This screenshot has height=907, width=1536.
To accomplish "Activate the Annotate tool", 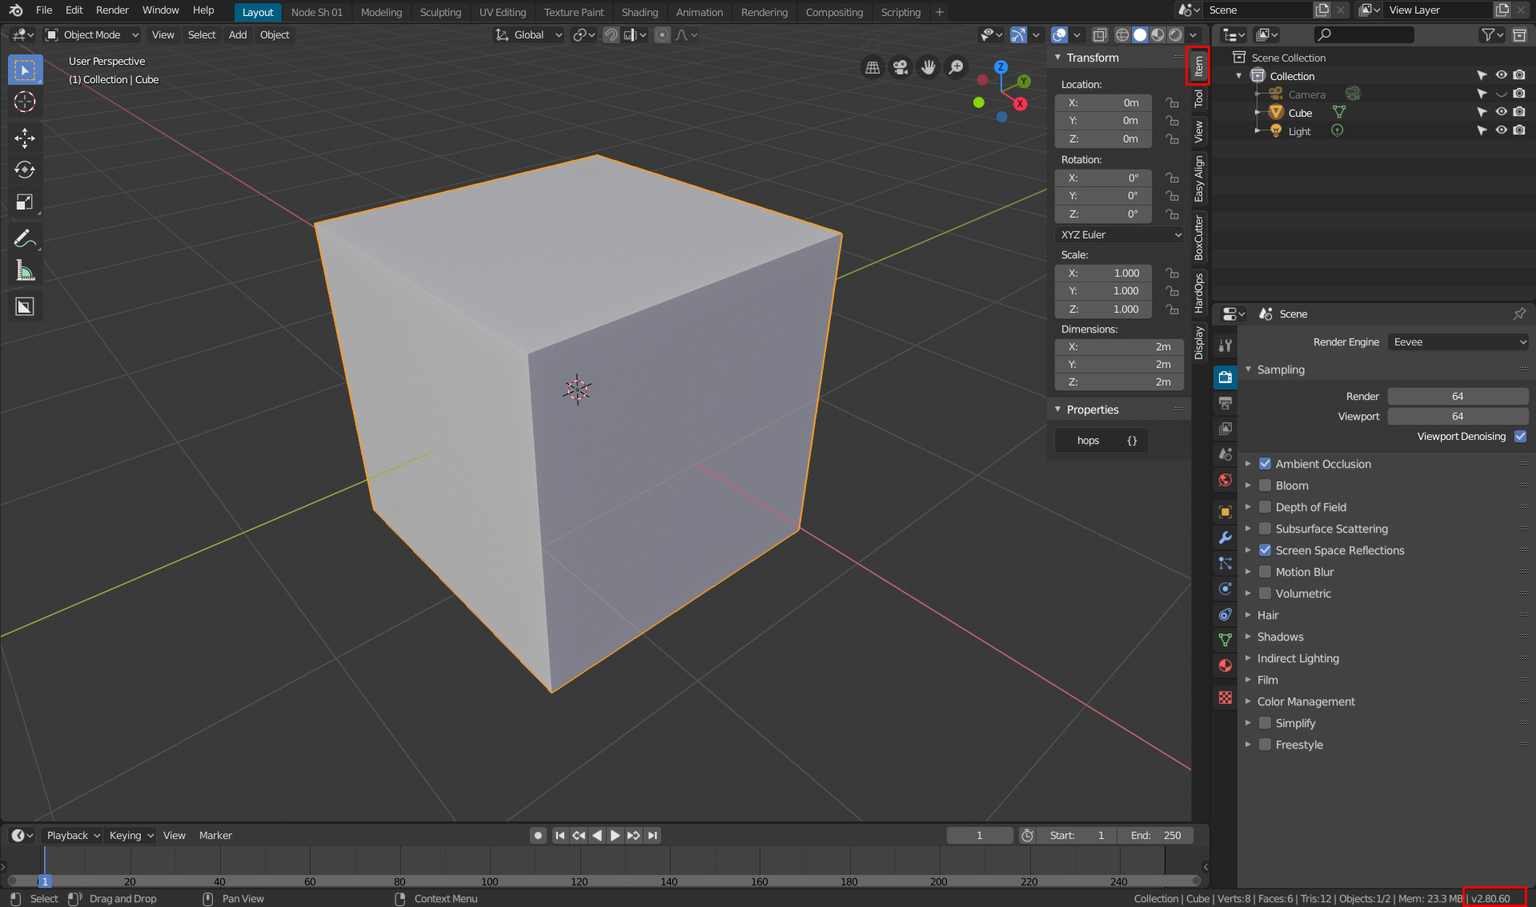I will [25, 237].
